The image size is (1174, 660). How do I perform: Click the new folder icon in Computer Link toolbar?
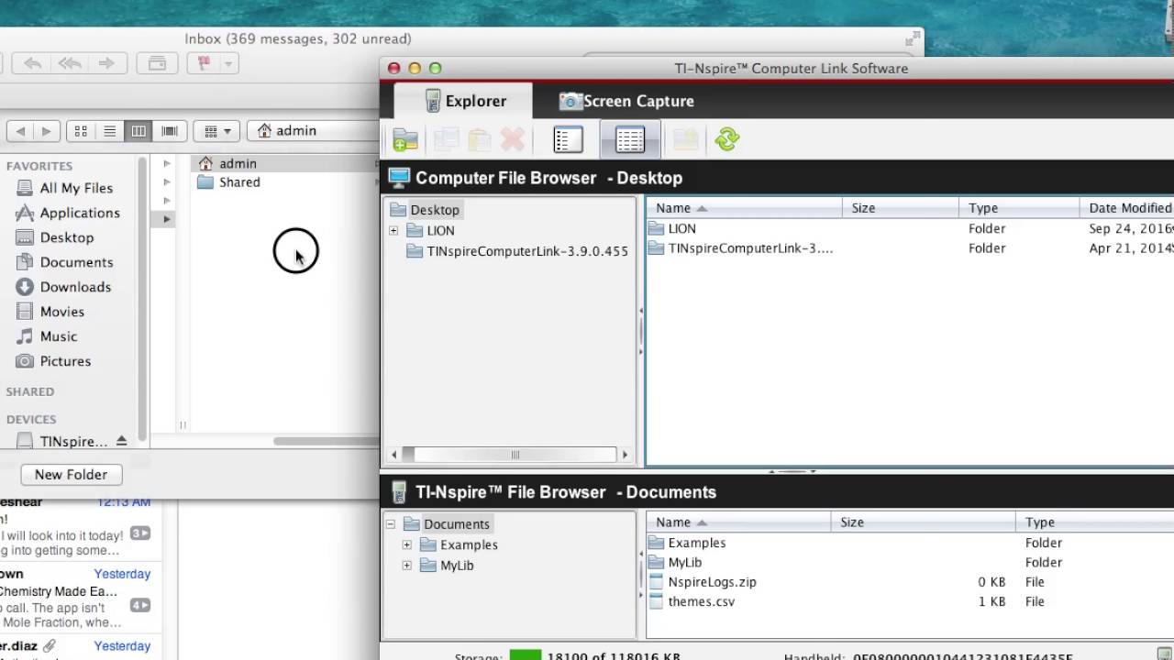point(405,139)
